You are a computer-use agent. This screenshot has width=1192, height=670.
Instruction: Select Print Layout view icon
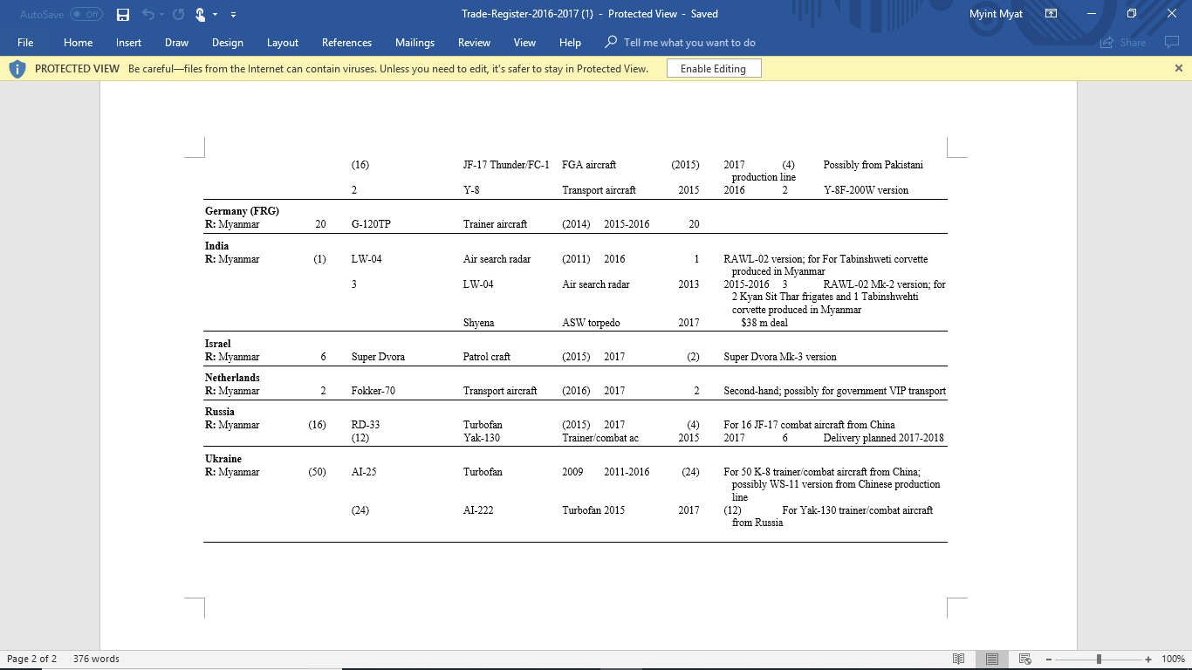click(x=992, y=659)
